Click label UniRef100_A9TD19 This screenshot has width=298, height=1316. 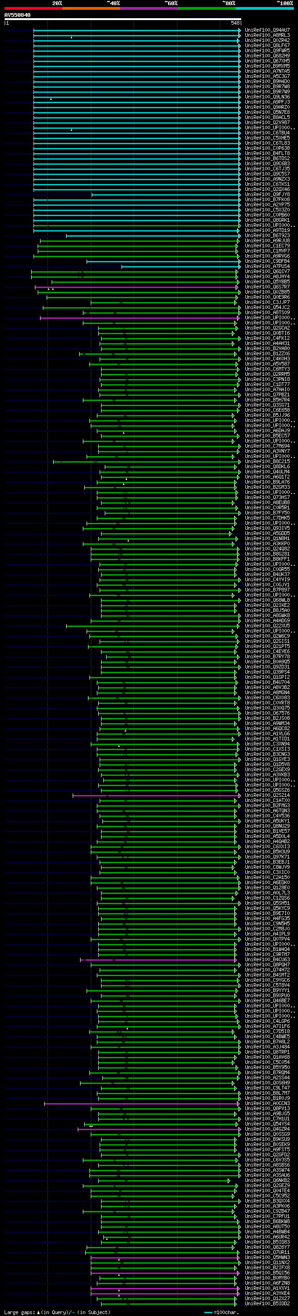click(x=267, y=231)
